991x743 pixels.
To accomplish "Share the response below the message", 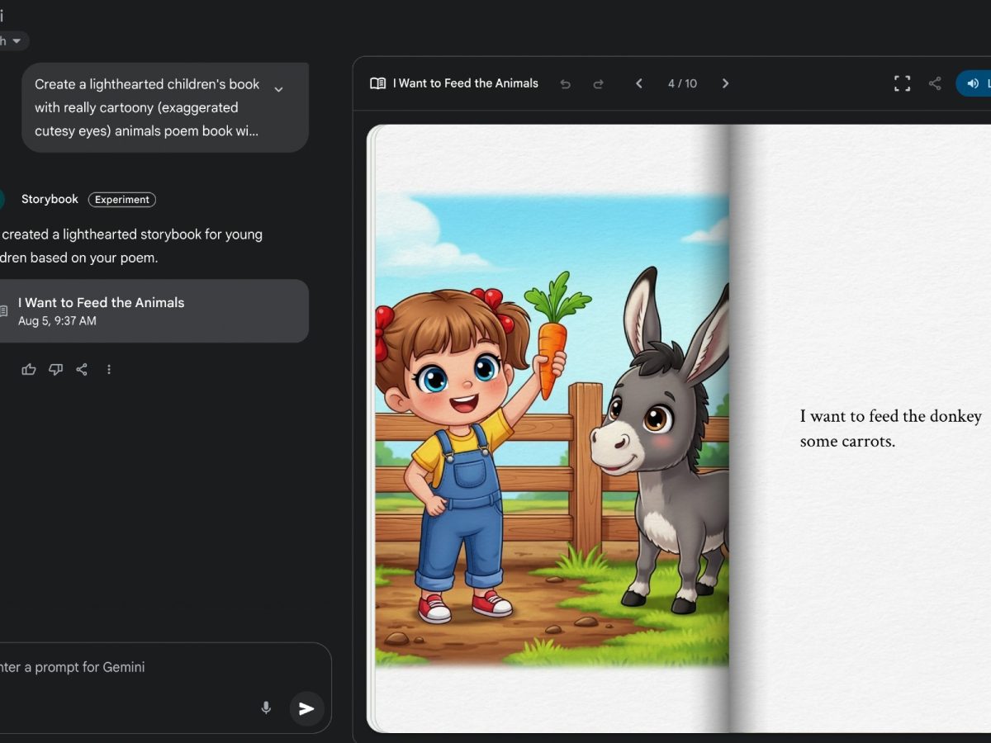I will (82, 370).
